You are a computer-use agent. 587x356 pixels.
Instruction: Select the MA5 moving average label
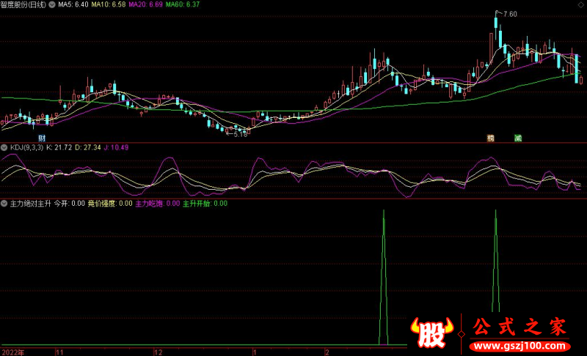(75, 4)
